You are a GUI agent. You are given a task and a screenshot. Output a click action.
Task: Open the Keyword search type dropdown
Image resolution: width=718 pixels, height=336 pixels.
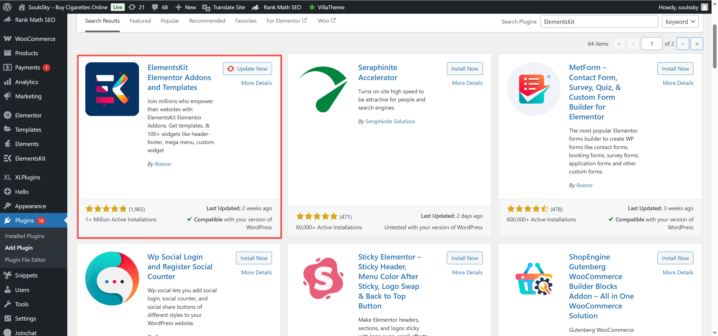click(680, 22)
